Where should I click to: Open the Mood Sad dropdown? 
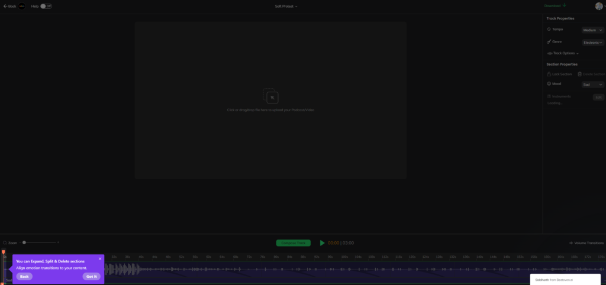pyautogui.click(x=593, y=85)
